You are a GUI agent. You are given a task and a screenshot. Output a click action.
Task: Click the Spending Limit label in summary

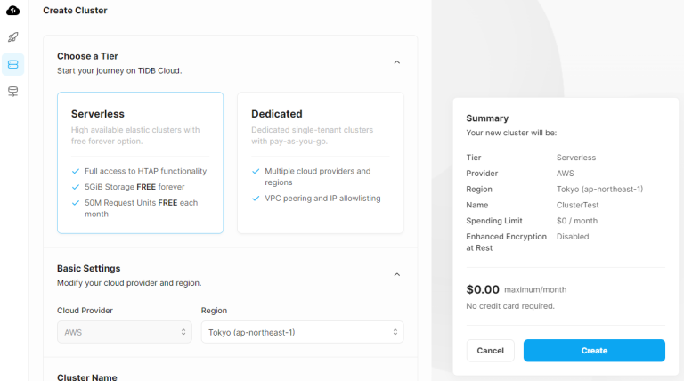(x=494, y=221)
